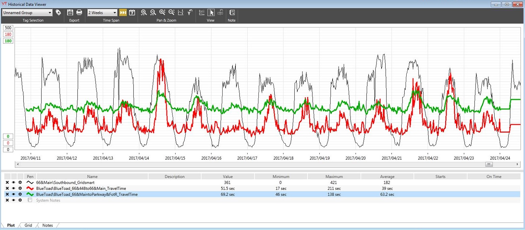This screenshot has height=230, width=525.
Task: Open pen settings for MaintoParkway&FotR_TravelTime
Action: coord(20,194)
